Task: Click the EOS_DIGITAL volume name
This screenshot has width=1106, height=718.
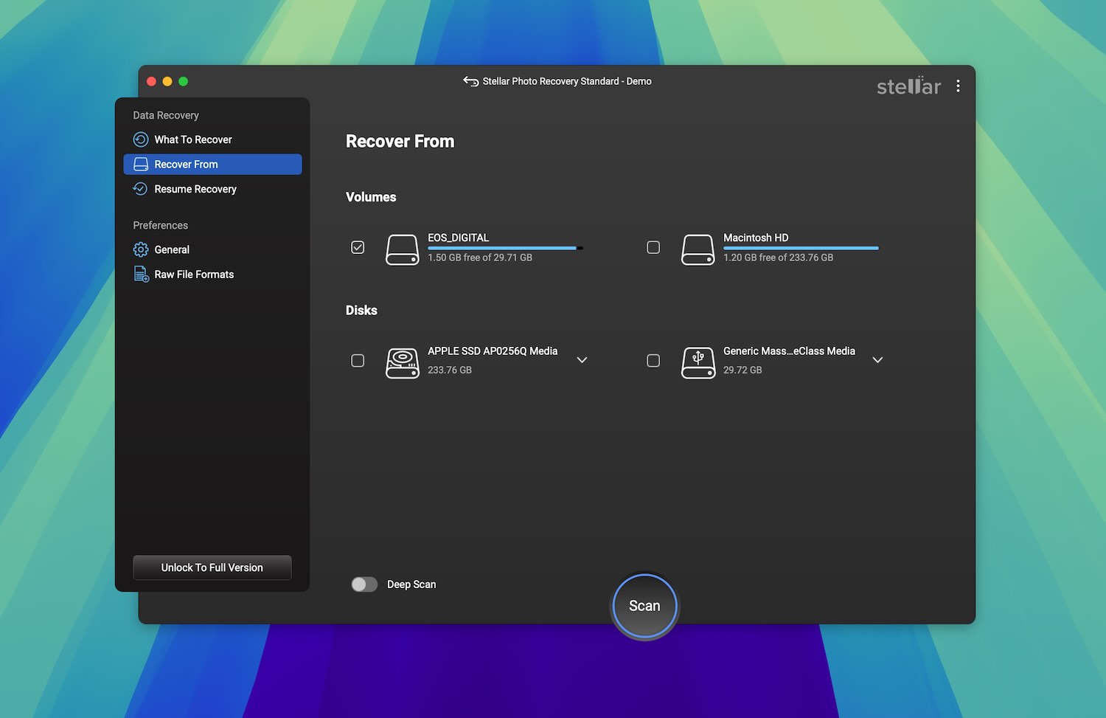Action: point(458,238)
